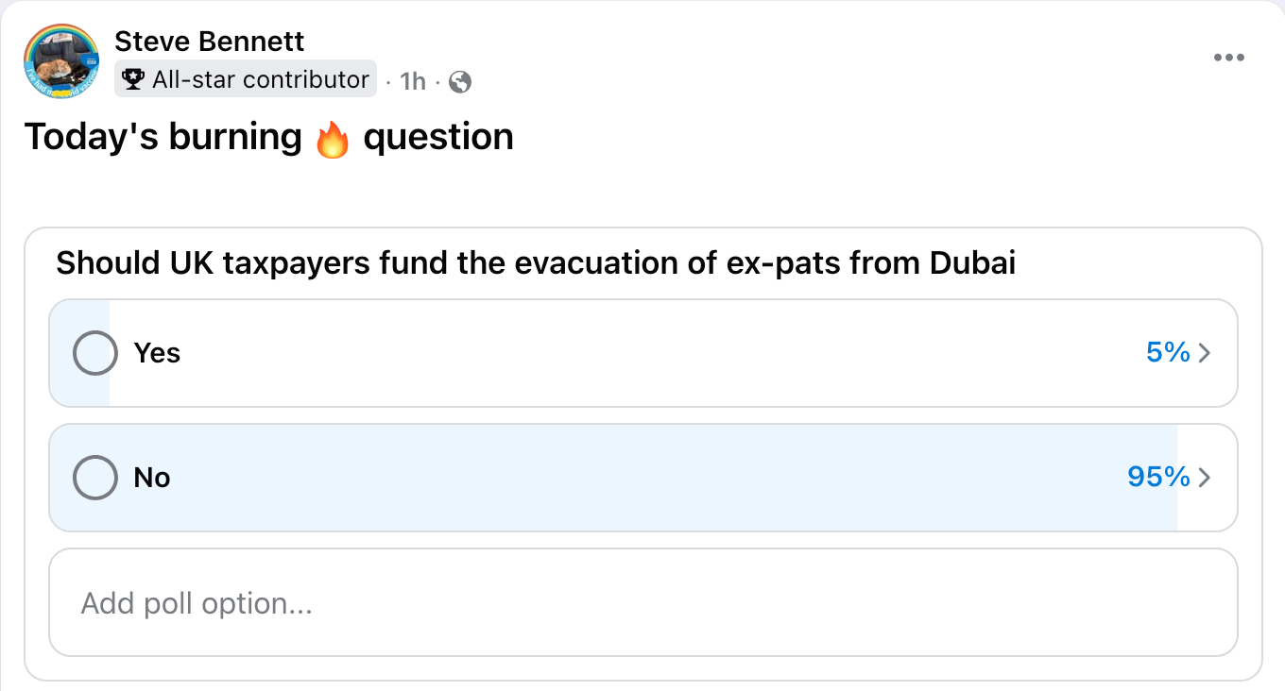
Task: Expand voters list with Yes chevron
Action: [1205, 353]
